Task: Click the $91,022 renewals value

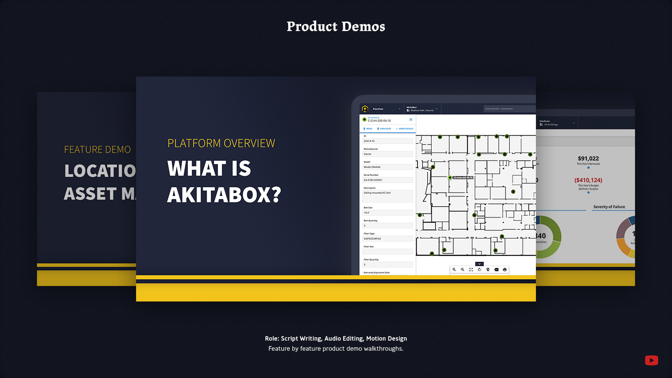Action: tap(588, 158)
